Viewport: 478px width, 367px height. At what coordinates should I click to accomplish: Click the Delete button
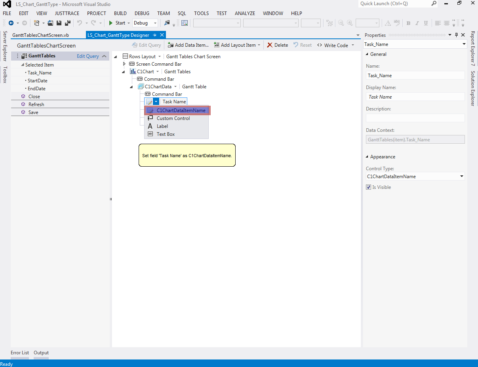coord(278,45)
